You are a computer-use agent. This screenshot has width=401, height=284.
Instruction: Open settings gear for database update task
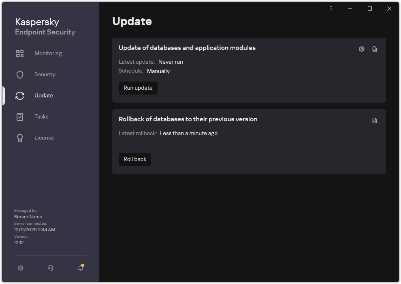click(361, 49)
